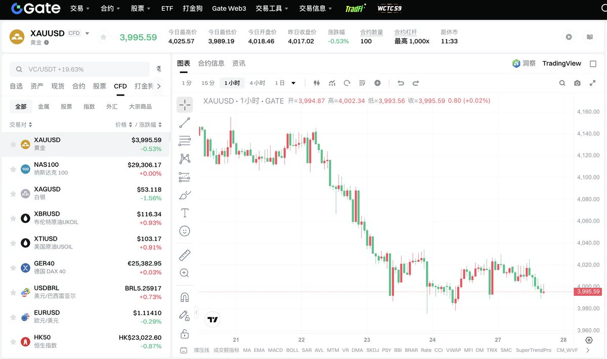Expand the 1日 timeframe dropdown arrow

(x=293, y=83)
